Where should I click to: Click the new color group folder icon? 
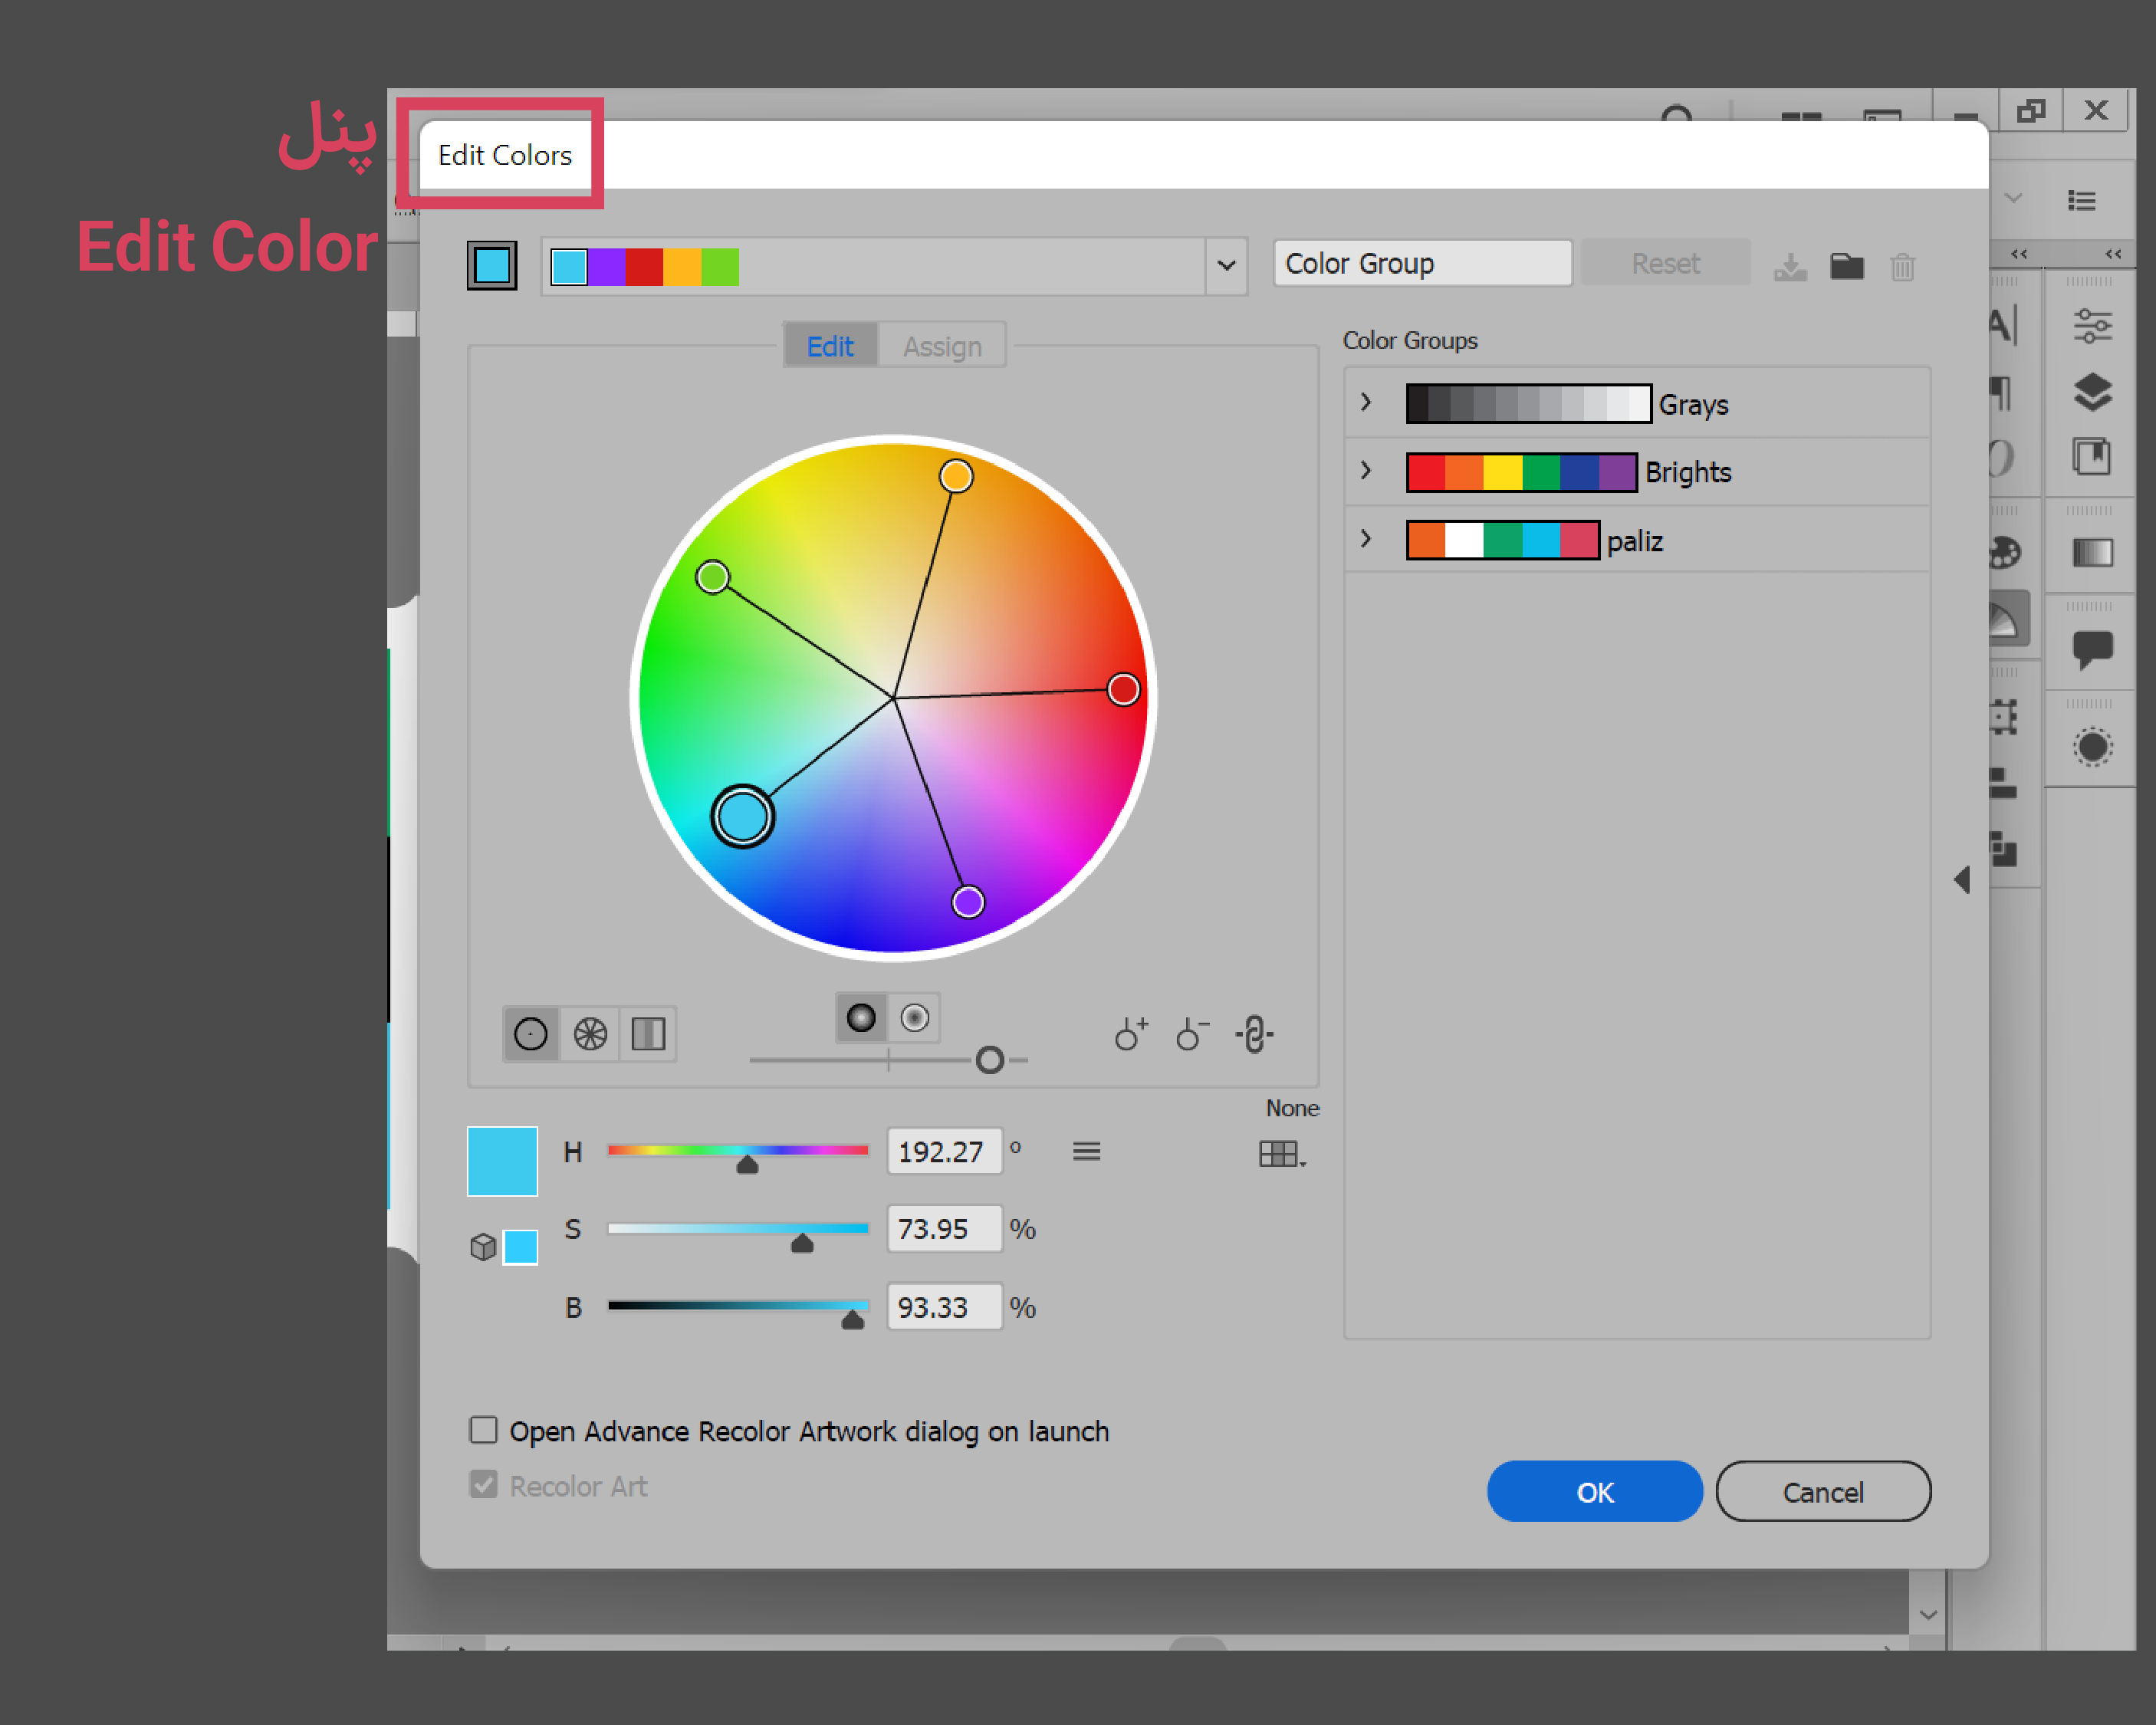click(x=1846, y=266)
